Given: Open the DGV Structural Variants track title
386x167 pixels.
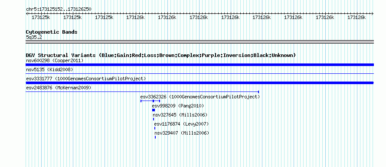Looking at the screenshot, I should (160, 55).
